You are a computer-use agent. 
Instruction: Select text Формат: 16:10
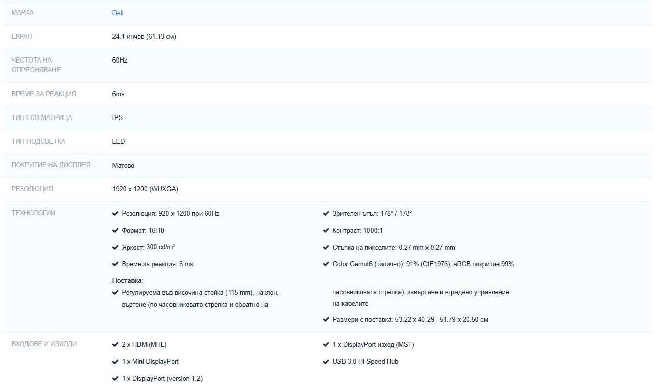click(143, 231)
